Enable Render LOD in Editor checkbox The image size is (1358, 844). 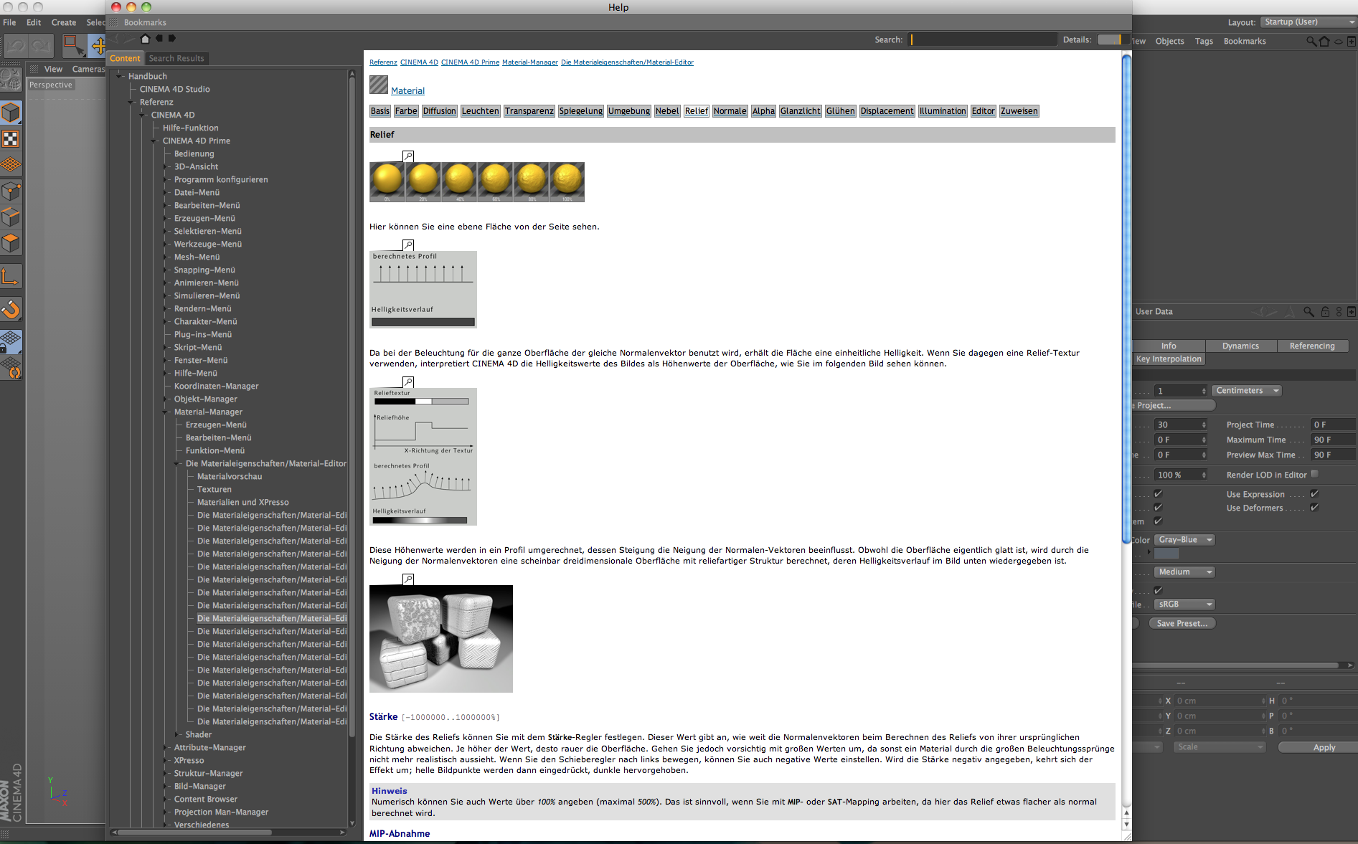click(1314, 474)
